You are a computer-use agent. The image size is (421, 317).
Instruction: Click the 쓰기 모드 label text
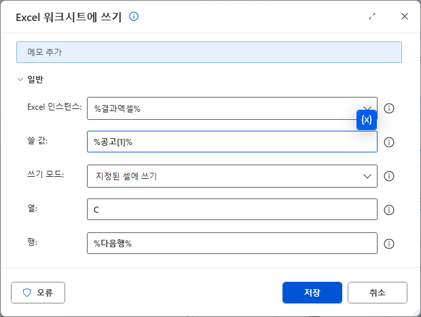click(45, 174)
